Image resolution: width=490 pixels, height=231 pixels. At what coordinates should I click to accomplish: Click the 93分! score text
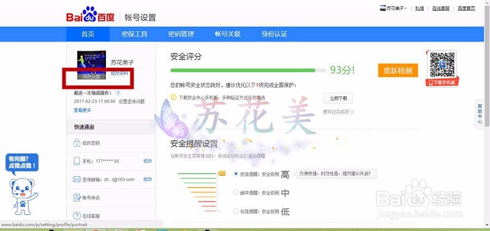[342, 70]
